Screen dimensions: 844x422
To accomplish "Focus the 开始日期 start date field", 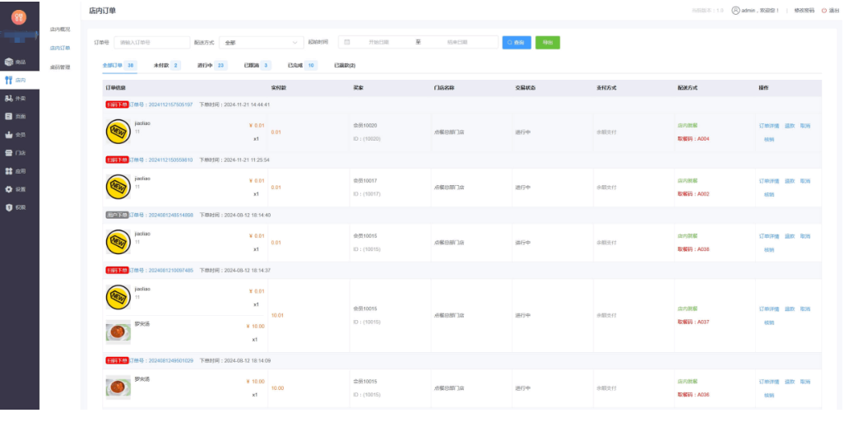I will (378, 42).
